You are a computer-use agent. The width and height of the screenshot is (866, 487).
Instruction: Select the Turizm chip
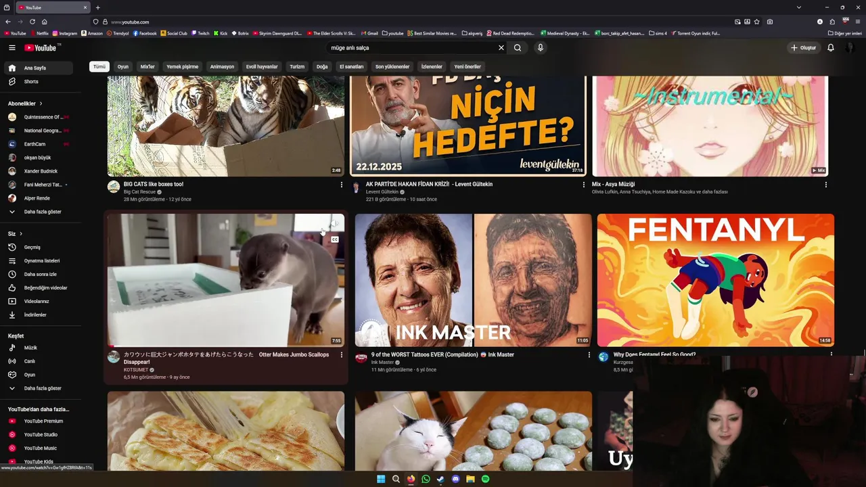pyautogui.click(x=297, y=67)
